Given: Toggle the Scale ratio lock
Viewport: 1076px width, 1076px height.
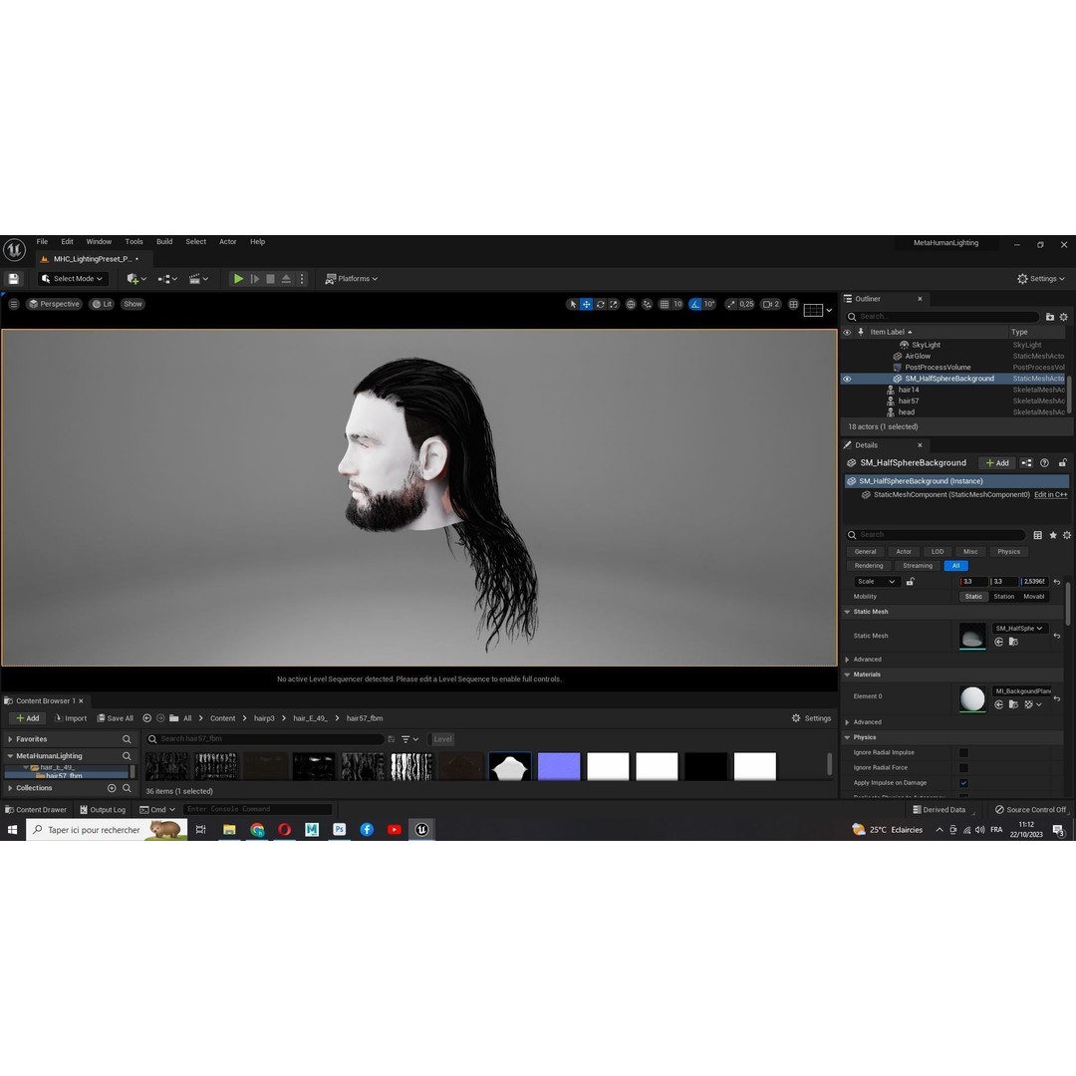Looking at the screenshot, I should coord(910,582).
